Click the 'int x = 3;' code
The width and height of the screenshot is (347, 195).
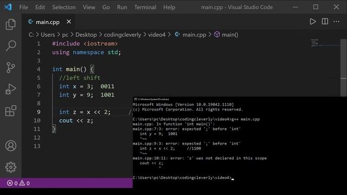(x=76, y=86)
